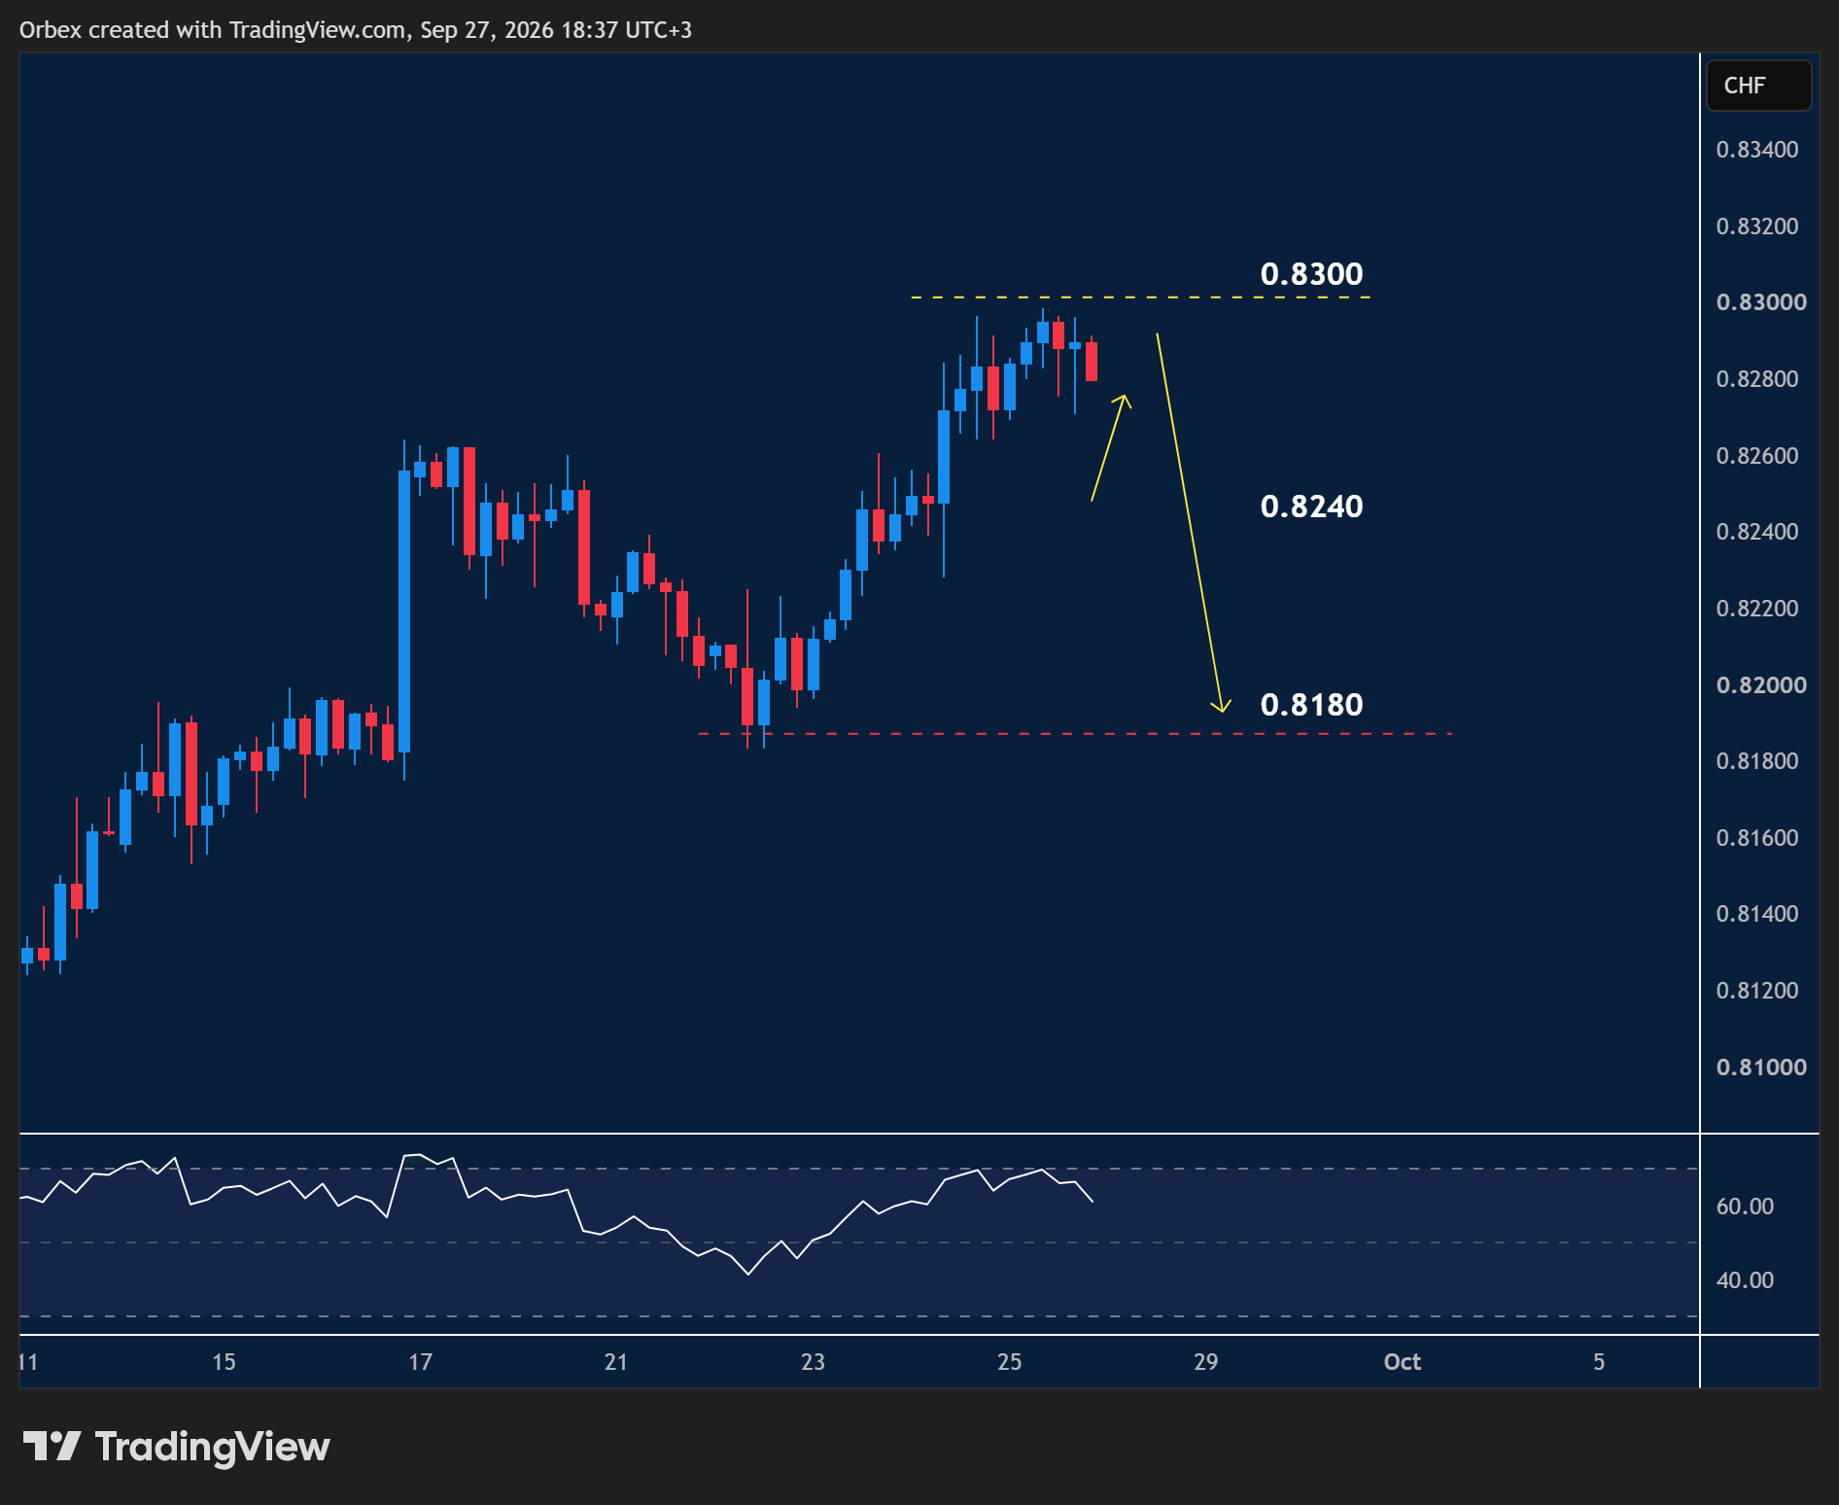Screen dimensions: 1839x1505
Task: Select the 0.81000 price axis label
Action: [x=1761, y=1067]
